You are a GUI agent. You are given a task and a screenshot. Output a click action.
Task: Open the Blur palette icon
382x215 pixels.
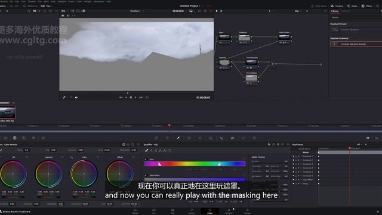(x=221, y=138)
